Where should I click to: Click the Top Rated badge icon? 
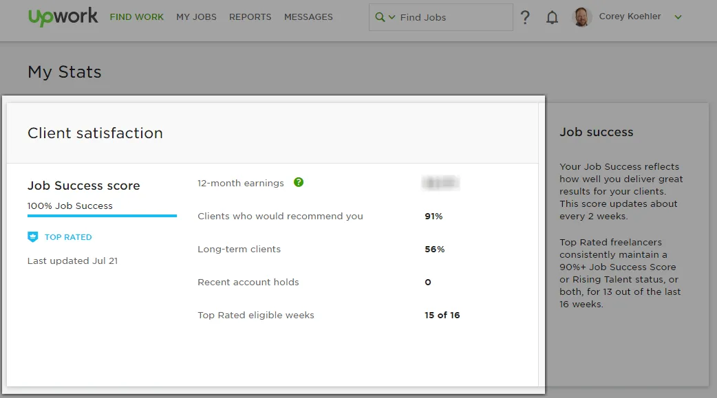pyautogui.click(x=32, y=236)
